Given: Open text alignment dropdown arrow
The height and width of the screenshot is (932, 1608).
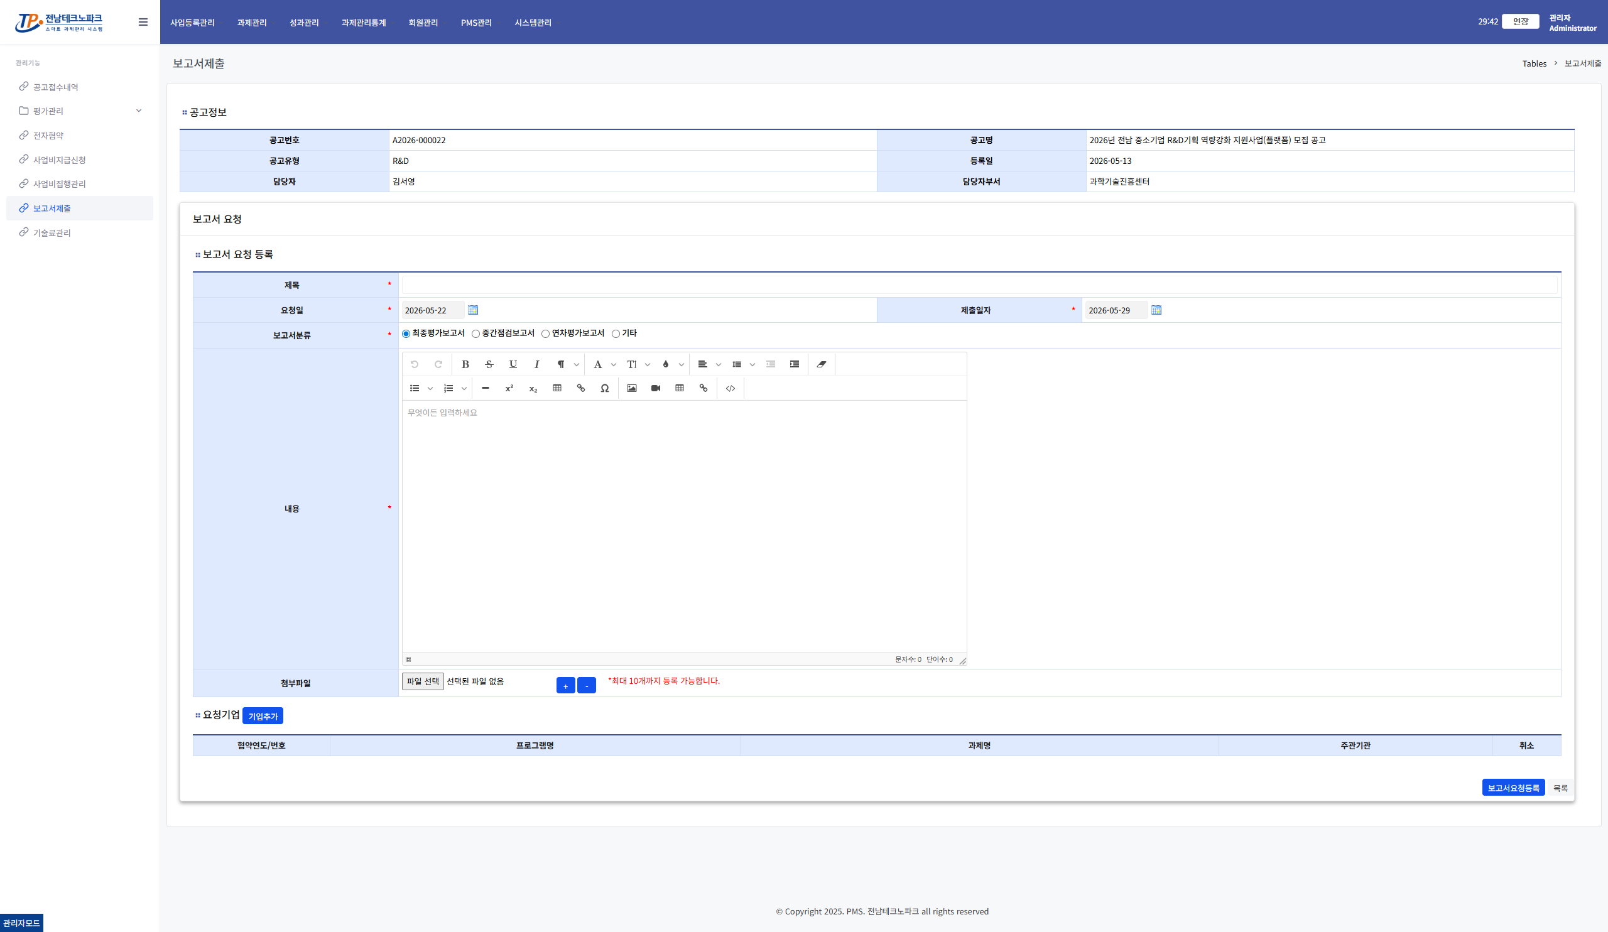Looking at the screenshot, I should [718, 365].
